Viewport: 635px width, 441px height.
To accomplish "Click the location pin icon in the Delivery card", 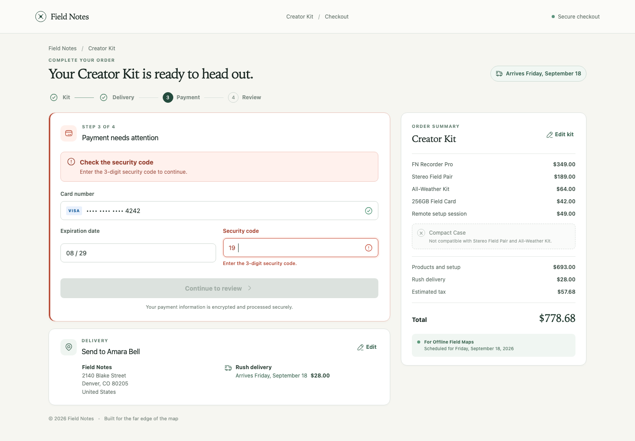I will pyautogui.click(x=69, y=347).
